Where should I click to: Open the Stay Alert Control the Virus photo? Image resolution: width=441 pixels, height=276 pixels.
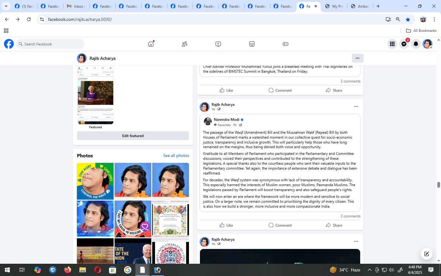pyautogui.click(x=95, y=181)
